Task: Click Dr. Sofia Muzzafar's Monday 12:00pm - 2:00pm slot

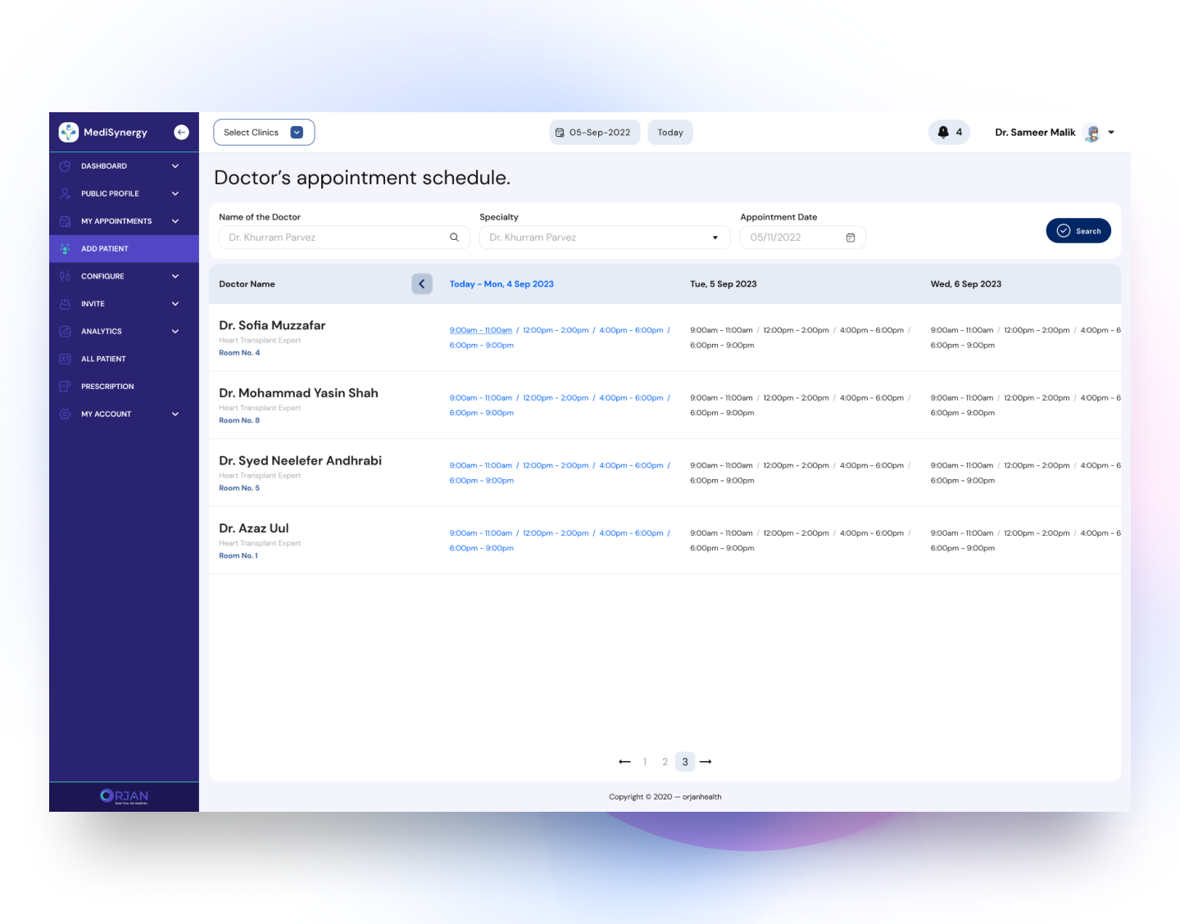Action: (556, 330)
